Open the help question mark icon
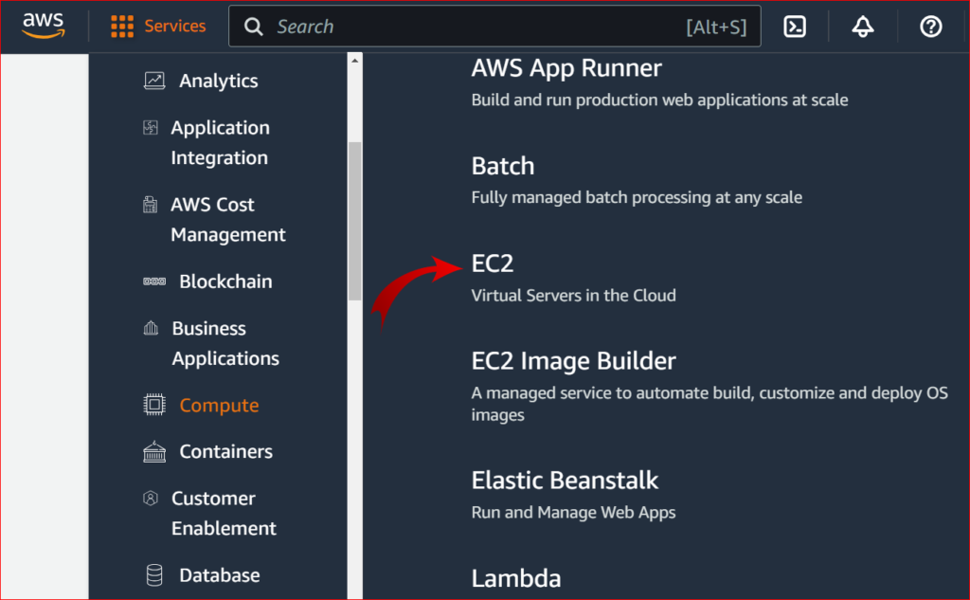The image size is (970, 600). (930, 27)
